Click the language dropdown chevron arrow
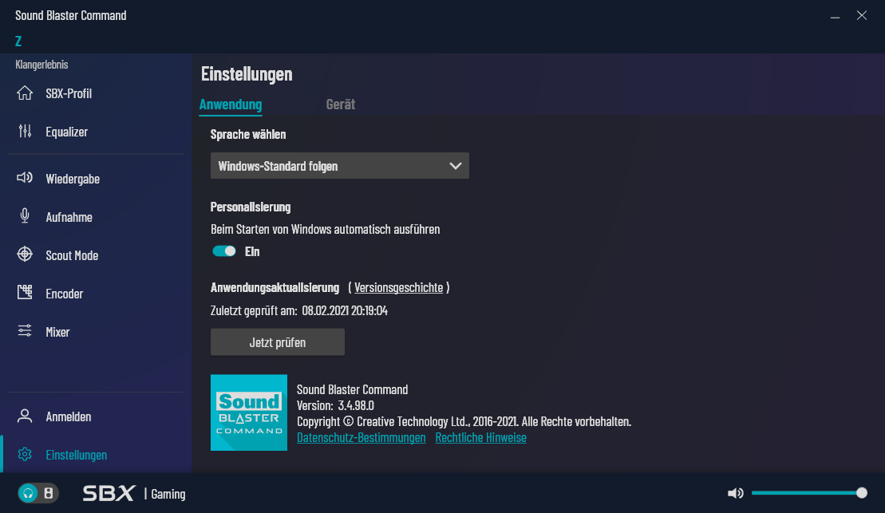Viewport: 885px width, 513px height. [456, 166]
